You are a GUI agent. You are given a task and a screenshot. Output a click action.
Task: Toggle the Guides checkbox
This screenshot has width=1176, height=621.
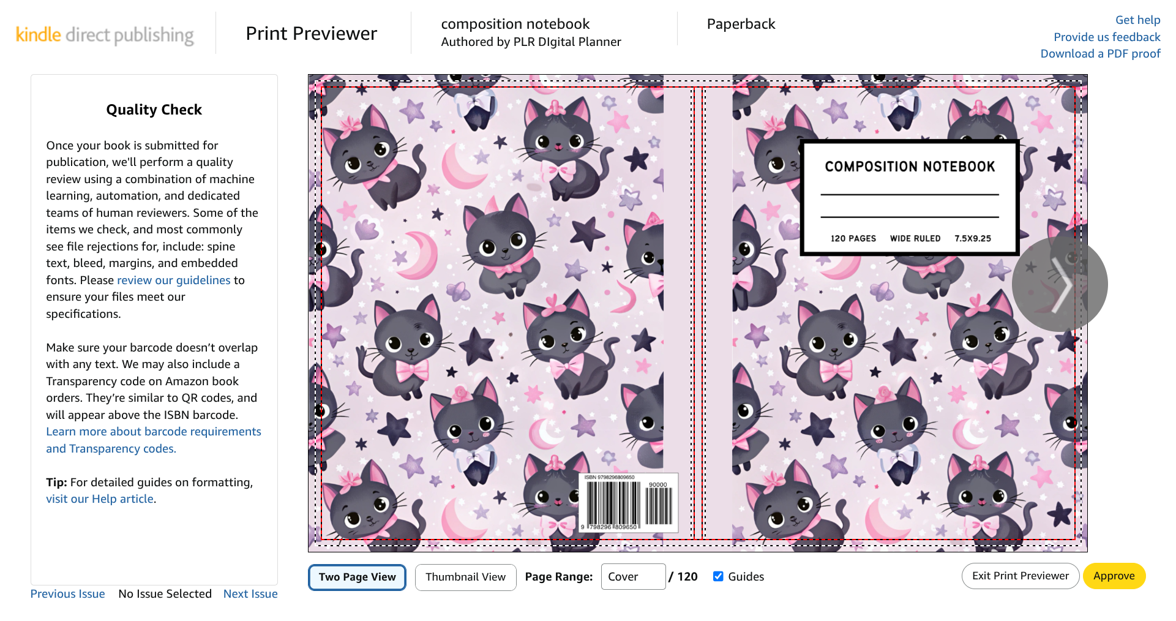point(719,576)
